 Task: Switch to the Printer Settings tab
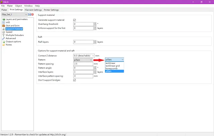tap(51, 10)
